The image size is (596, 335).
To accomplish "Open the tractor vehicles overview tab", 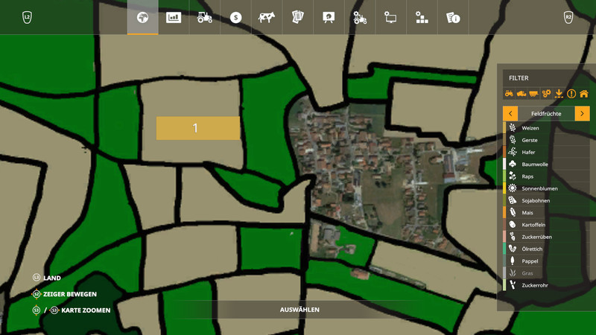I will [205, 17].
